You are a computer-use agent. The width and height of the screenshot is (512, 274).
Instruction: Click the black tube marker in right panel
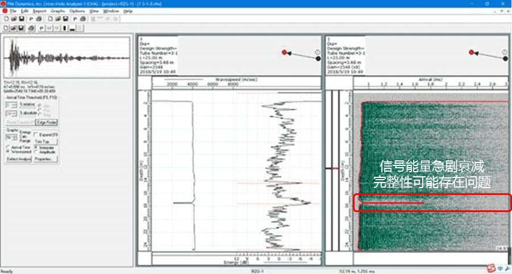pyautogui.click(x=504, y=58)
